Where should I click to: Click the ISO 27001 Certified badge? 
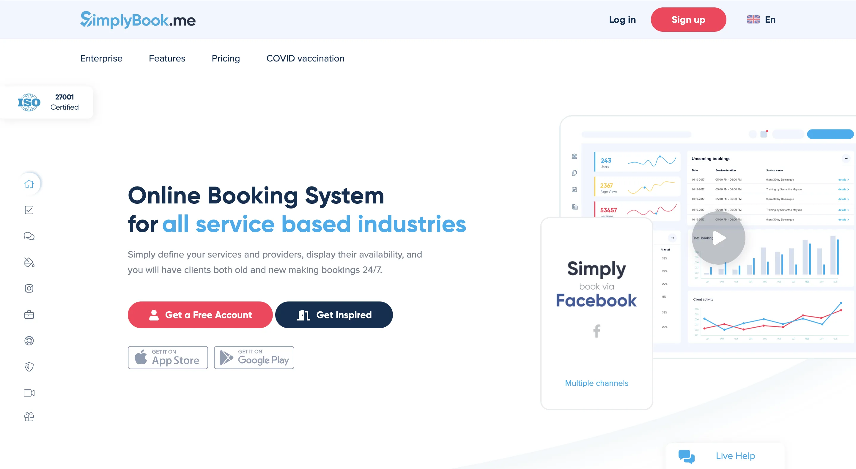coord(47,102)
